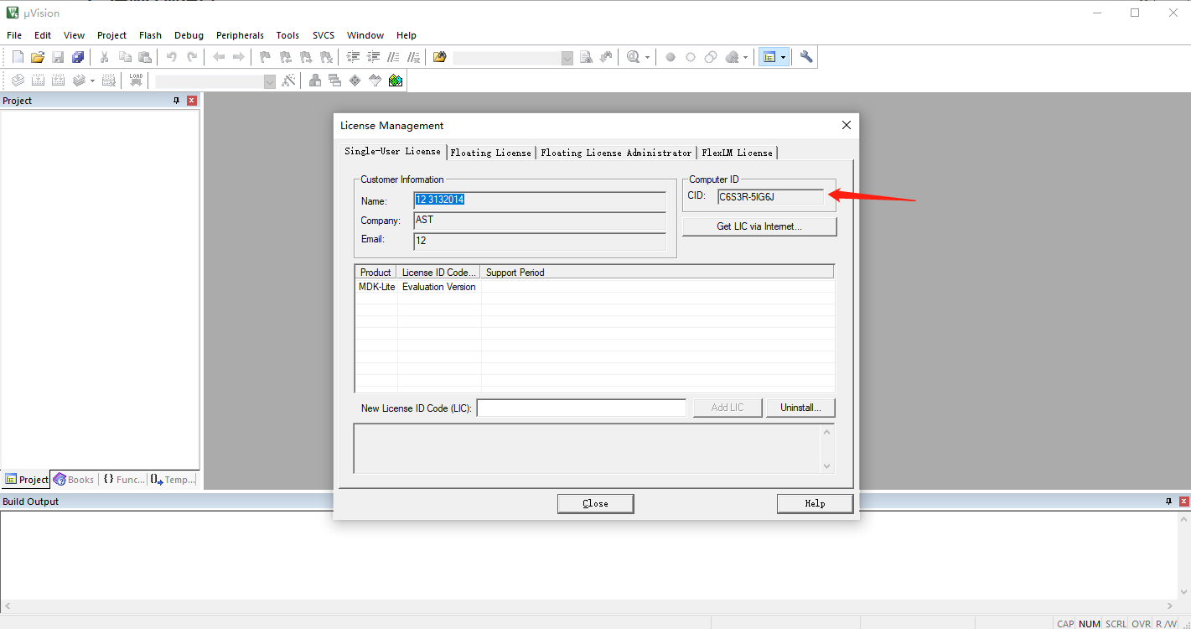
Task: Click the New License ID Code input field
Action: click(x=581, y=408)
